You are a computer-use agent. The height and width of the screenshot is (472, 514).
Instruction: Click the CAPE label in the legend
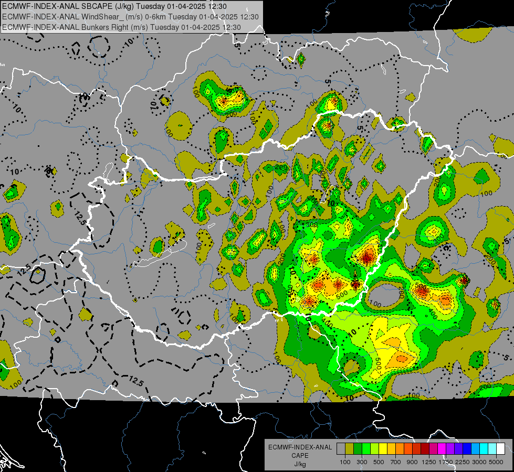click(300, 455)
